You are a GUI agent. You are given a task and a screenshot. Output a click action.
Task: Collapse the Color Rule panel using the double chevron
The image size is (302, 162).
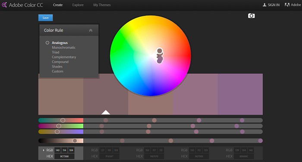pyautogui.click(x=91, y=31)
